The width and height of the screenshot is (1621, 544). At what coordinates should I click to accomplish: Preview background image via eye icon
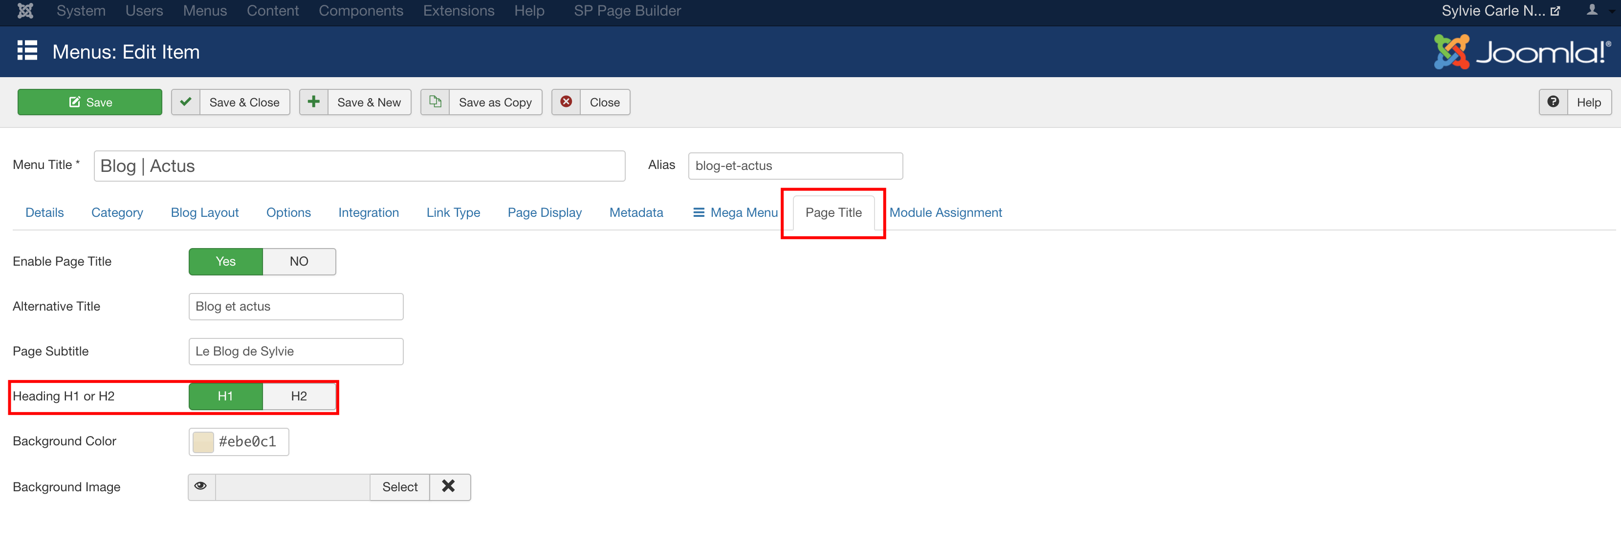(201, 487)
